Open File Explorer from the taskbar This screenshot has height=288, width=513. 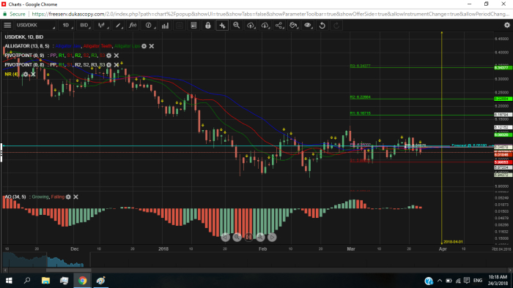45,281
